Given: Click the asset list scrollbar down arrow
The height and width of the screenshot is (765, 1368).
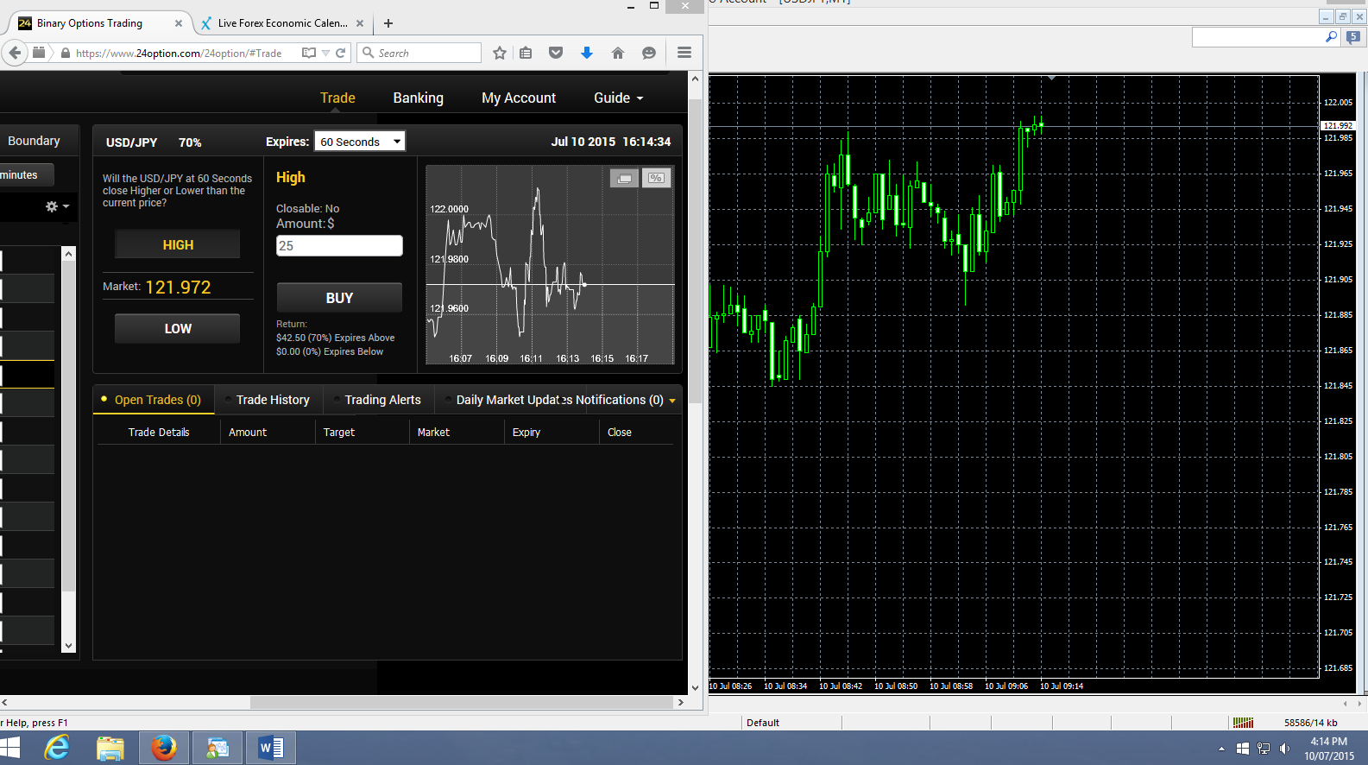Looking at the screenshot, I should (x=69, y=645).
